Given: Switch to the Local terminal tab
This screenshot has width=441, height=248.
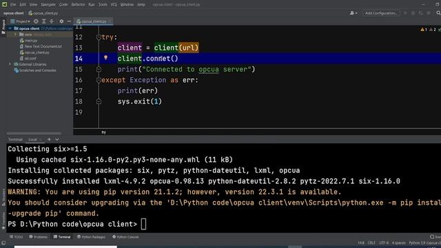Looking at the screenshot, I should [x=32, y=139].
